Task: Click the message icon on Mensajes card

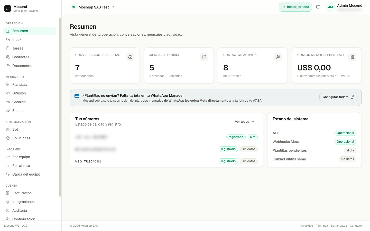Action: tap(204, 57)
